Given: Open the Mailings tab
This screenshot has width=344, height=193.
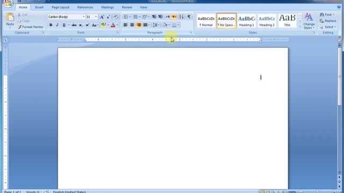Looking at the screenshot, I should (x=107, y=7).
